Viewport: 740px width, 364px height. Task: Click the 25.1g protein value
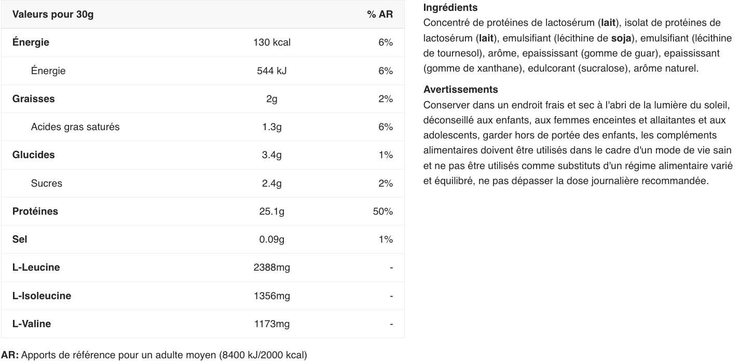click(271, 212)
